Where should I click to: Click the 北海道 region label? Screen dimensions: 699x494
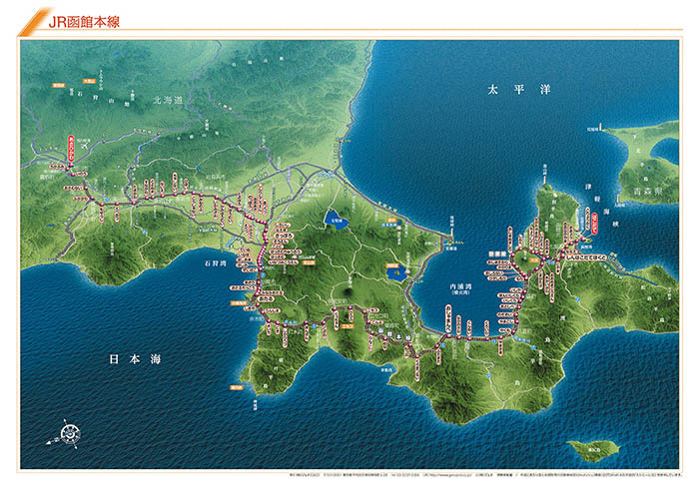(x=168, y=100)
